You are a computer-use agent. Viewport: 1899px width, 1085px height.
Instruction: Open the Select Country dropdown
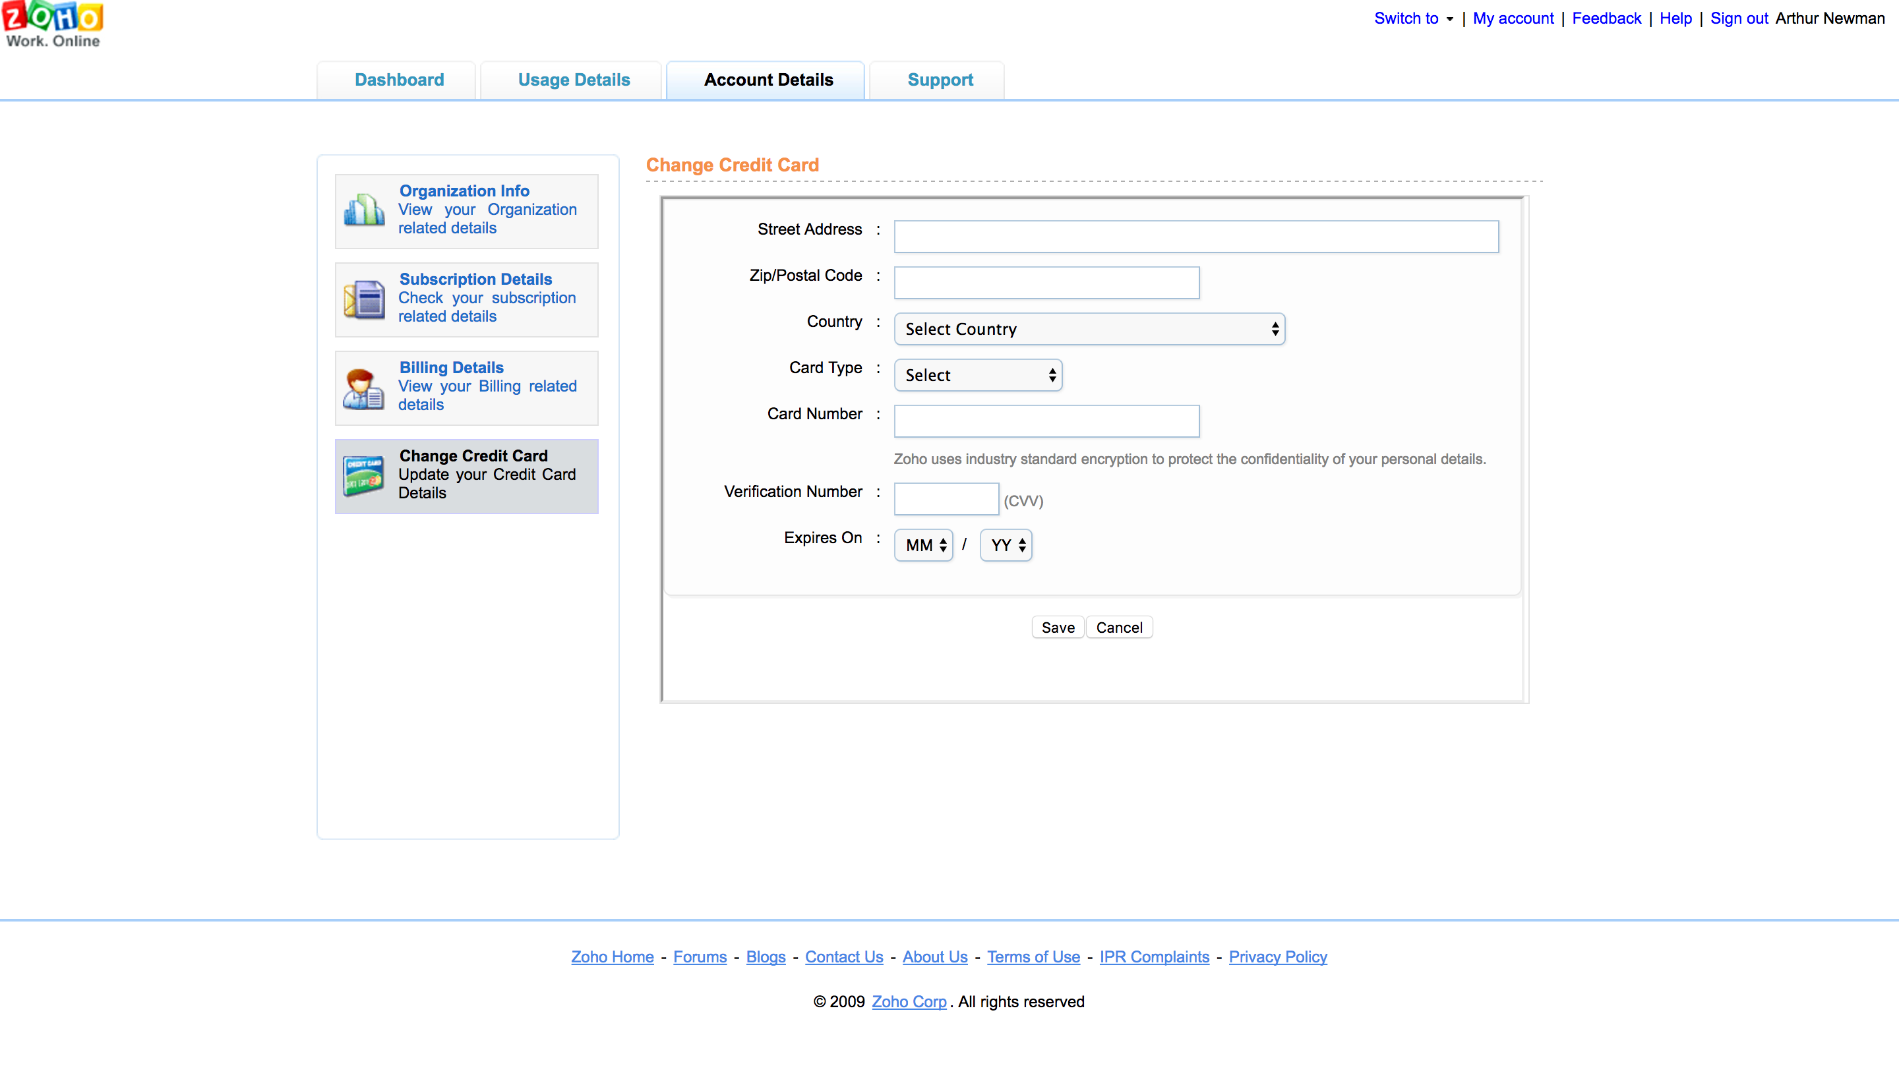tap(1089, 329)
